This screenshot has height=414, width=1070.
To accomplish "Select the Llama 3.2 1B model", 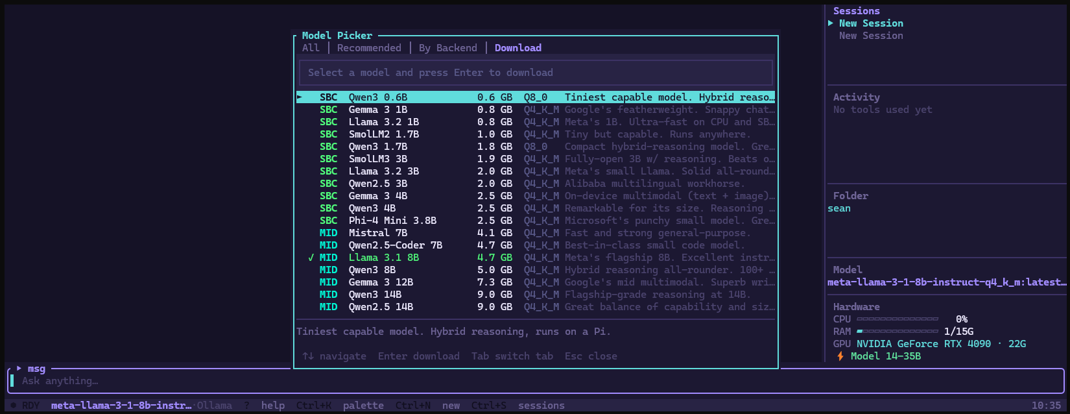I will (536, 122).
